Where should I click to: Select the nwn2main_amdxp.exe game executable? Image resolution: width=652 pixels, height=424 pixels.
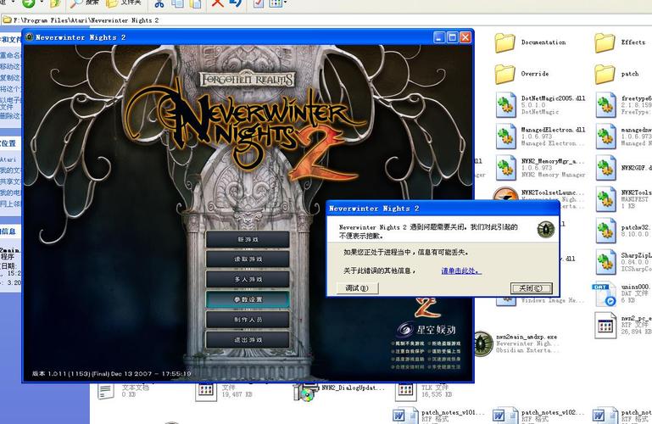515,343
